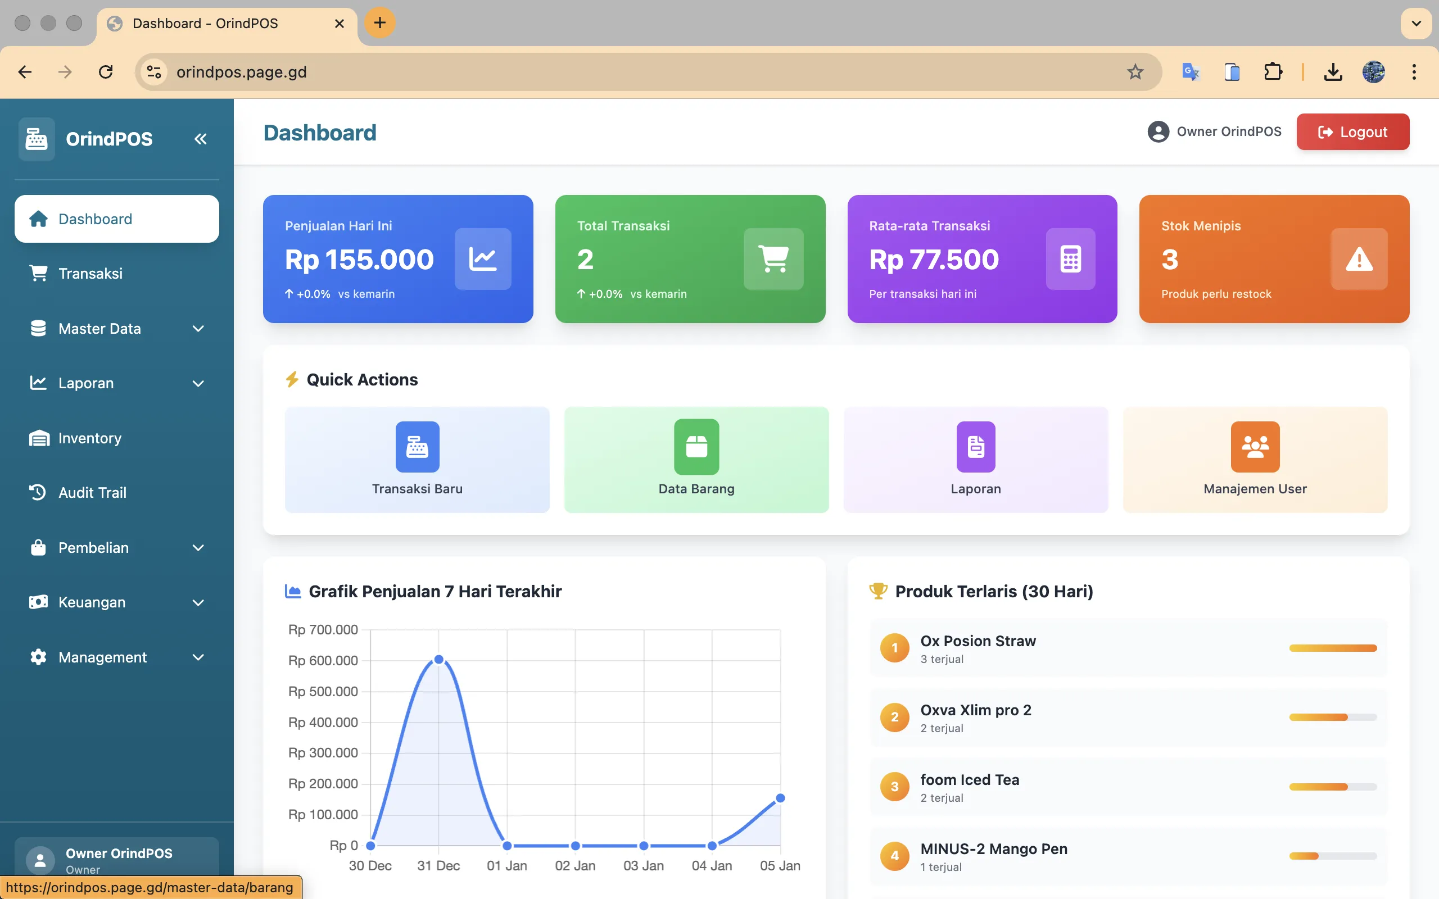Select Dashboard in the sidebar

click(x=117, y=219)
